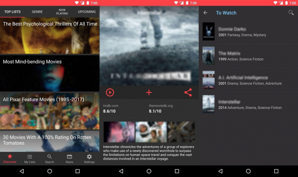Open 30 Movies With 100% Rotten Tomatoes list

(50, 141)
